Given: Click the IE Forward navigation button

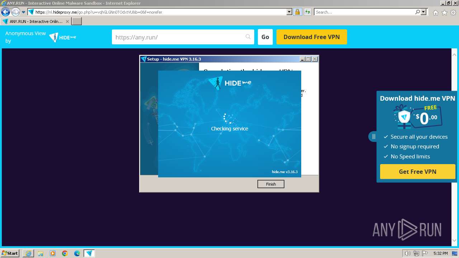Looking at the screenshot, I should point(15,12).
